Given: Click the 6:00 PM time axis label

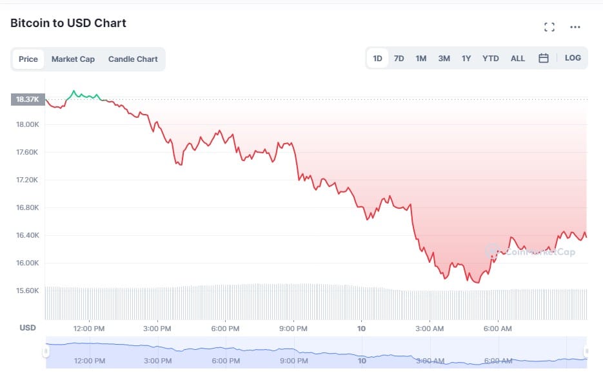Looking at the screenshot, I should (226, 329).
